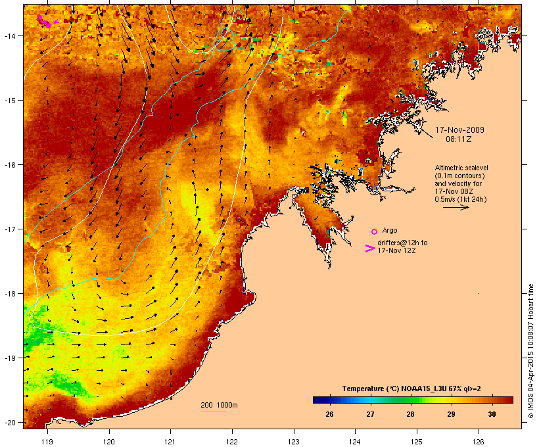This screenshot has height=447, width=539.
Task: Click the longitude axis label 119
Action: (x=47, y=442)
